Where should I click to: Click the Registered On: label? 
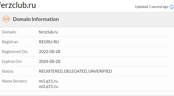click(x=15, y=52)
